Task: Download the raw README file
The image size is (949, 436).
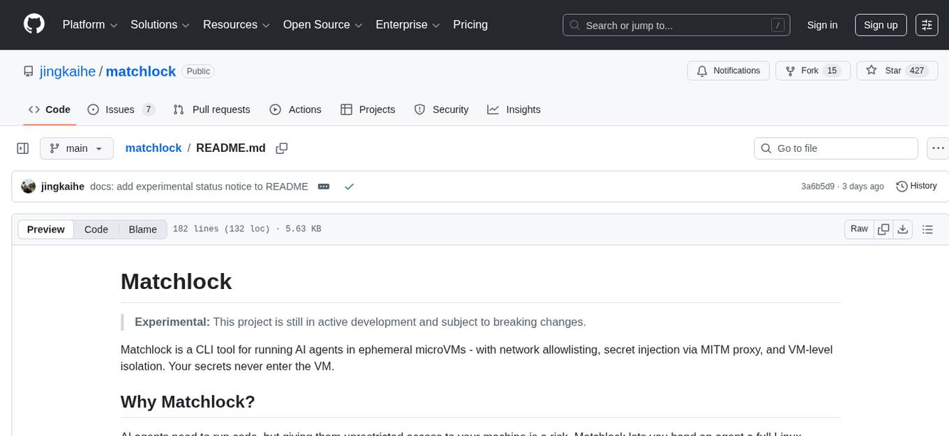Action: click(903, 229)
